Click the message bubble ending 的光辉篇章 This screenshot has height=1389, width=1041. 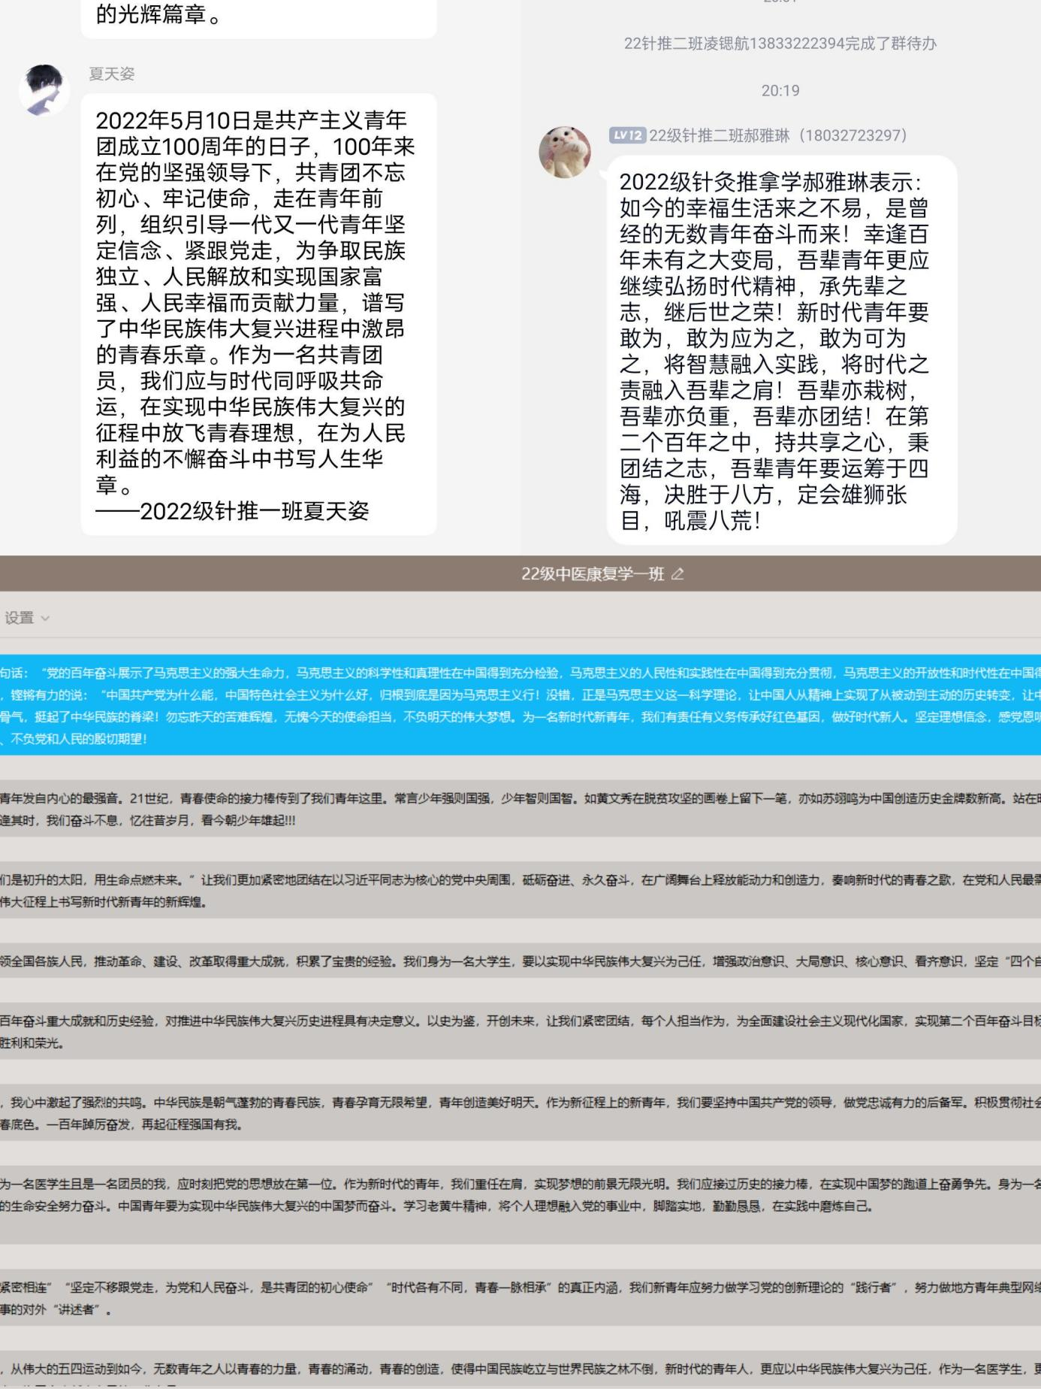click(x=258, y=17)
